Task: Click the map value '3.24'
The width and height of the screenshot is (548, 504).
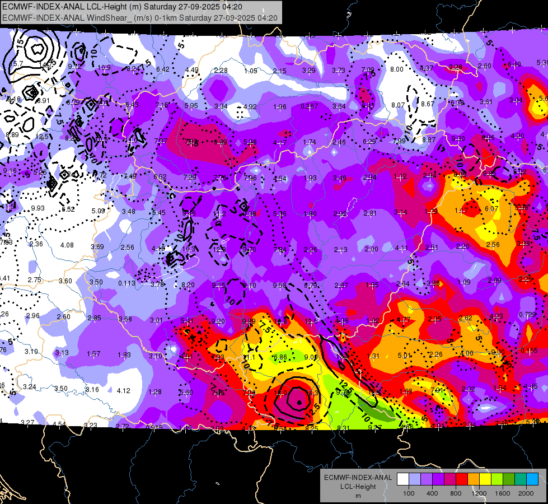Action: [x=29, y=387]
